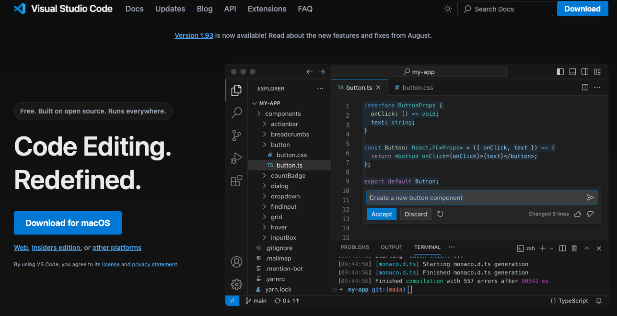
Task: Open the Blog nav menu item
Action: click(205, 9)
